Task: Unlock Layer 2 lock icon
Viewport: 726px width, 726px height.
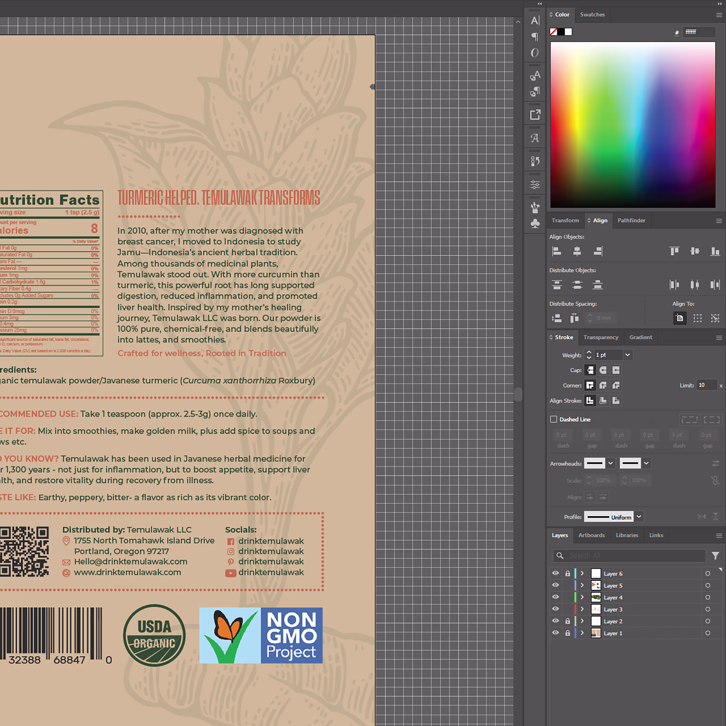Action: pos(567,621)
